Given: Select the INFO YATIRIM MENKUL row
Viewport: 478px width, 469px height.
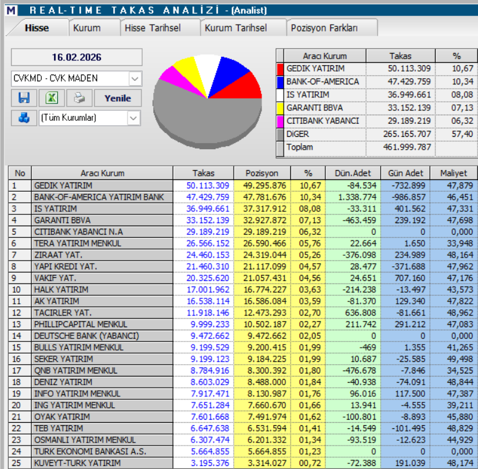Looking at the screenshot, I should [243, 394].
